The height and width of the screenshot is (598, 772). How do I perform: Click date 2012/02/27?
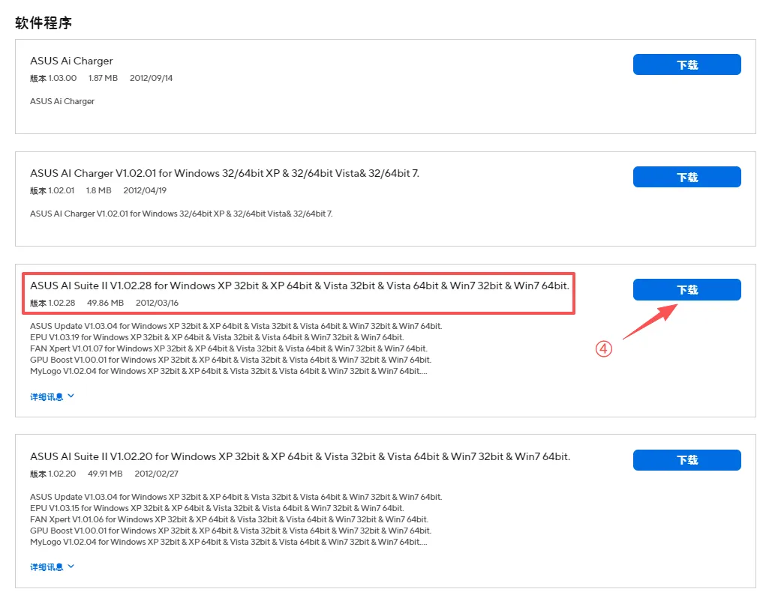[157, 474]
